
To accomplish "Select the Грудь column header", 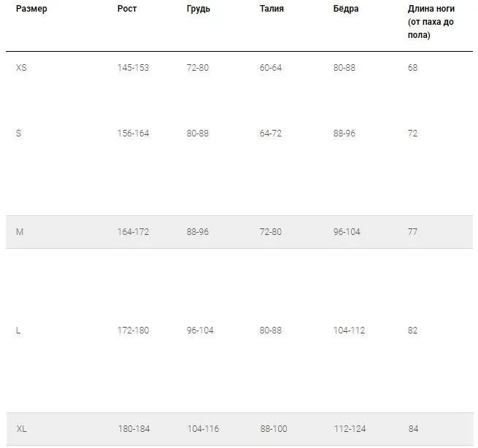I will point(198,9).
